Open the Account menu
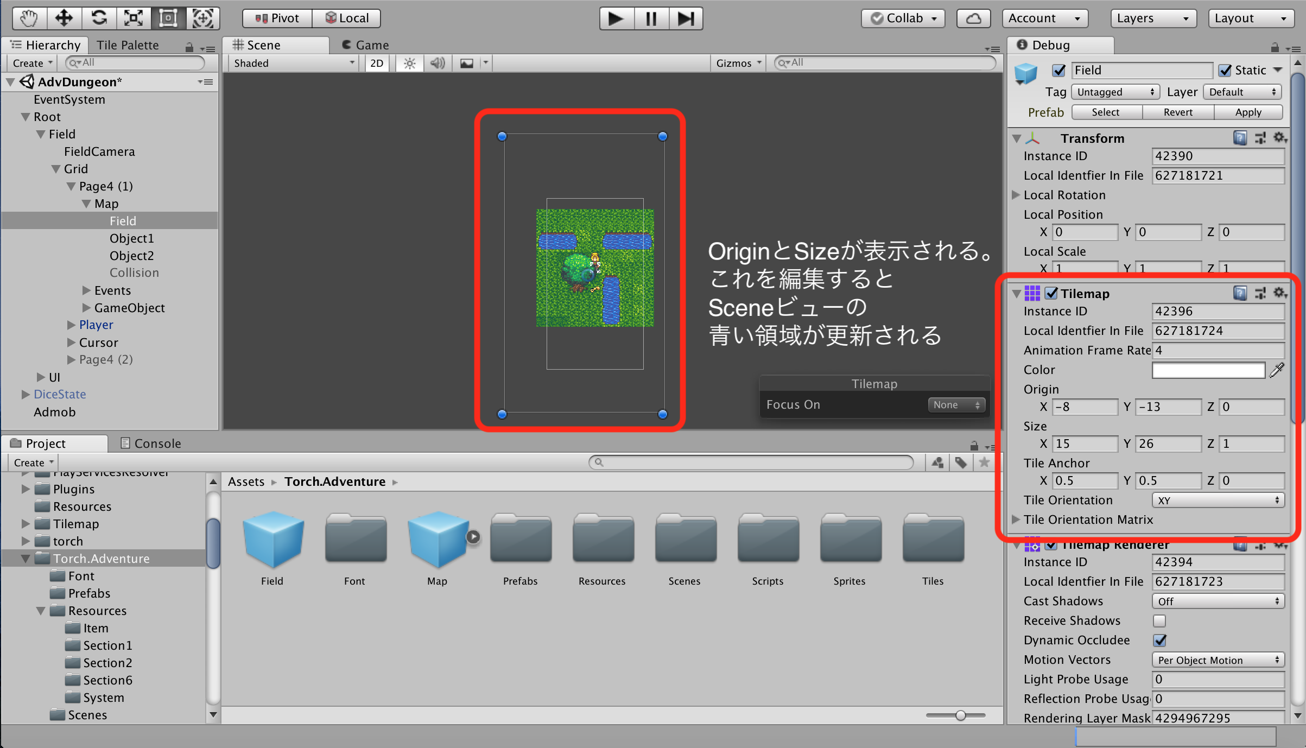1306x748 pixels. coord(1045,18)
